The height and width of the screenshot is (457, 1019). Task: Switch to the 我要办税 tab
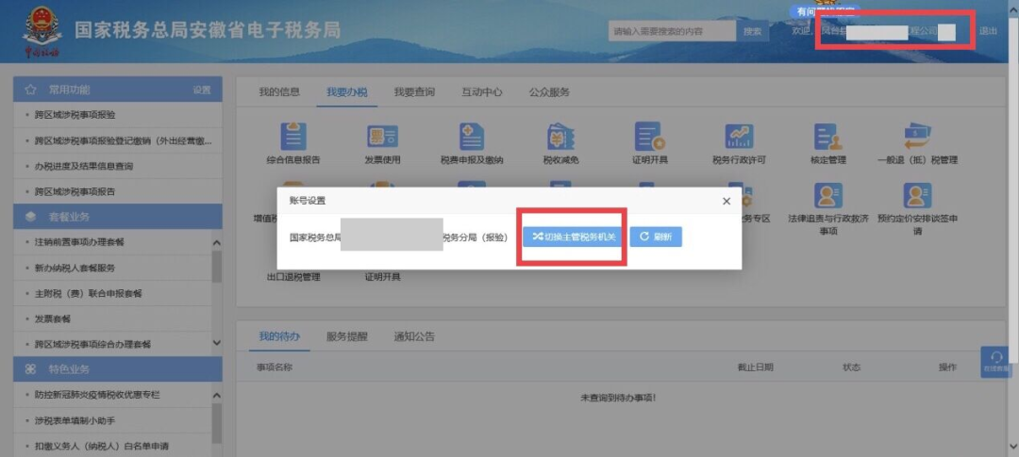click(x=346, y=92)
